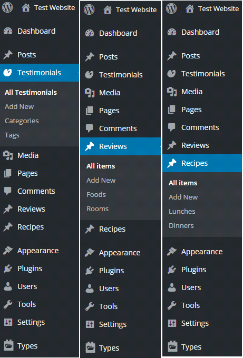Click Test Website title in left panel
Image resolution: width=243 pixels, height=358 pixels.
[55, 8]
